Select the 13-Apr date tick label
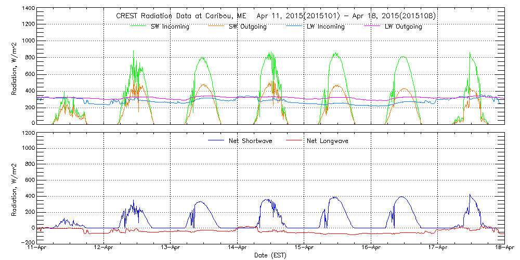Viewport: 520px width, 260px height. (x=171, y=249)
